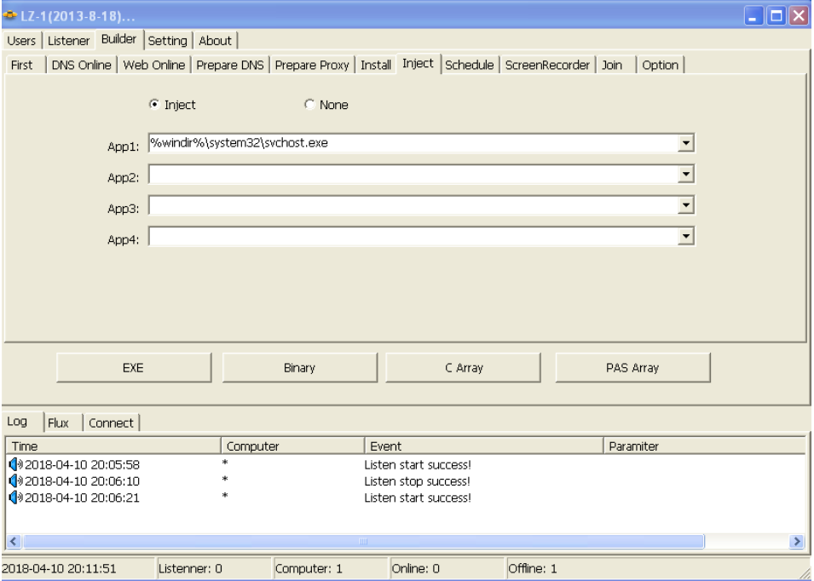Select the None radio button
Image resolution: width=814 pixels, height=581 pixels.
tap(309, 105)
